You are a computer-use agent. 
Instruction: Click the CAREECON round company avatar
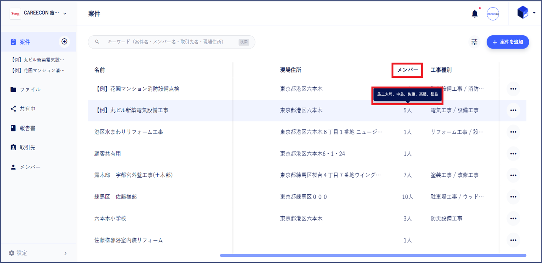(x=493, y=14)
